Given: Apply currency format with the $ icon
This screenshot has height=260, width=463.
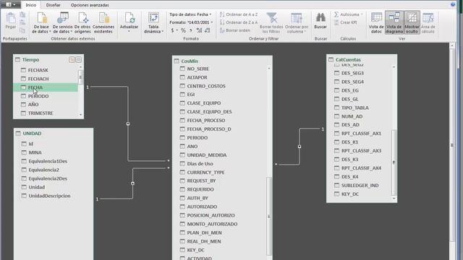Looking at the screenshot, I should coord(172,30).
